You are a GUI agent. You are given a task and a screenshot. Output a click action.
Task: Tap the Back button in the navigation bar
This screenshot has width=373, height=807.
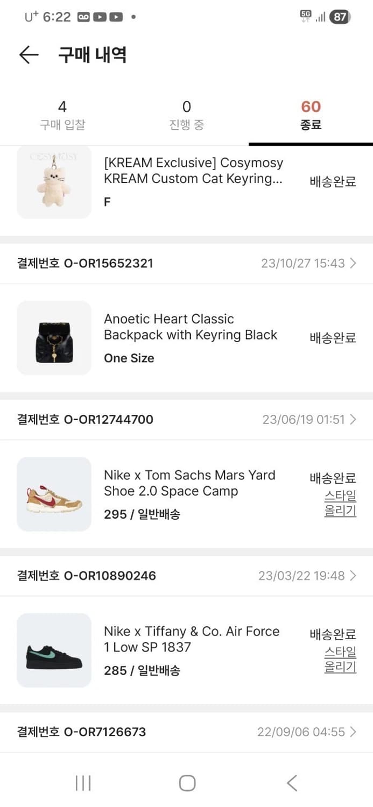[291, 783]
